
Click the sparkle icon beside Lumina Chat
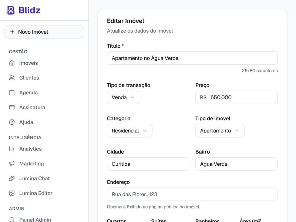[12, 178]
